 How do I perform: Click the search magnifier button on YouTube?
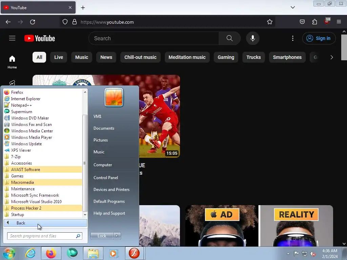point(229,38)
